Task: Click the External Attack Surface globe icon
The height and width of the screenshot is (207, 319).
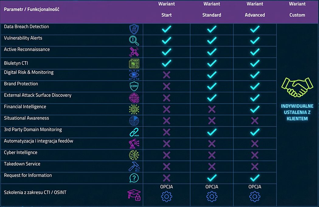Action: point(134,98)
